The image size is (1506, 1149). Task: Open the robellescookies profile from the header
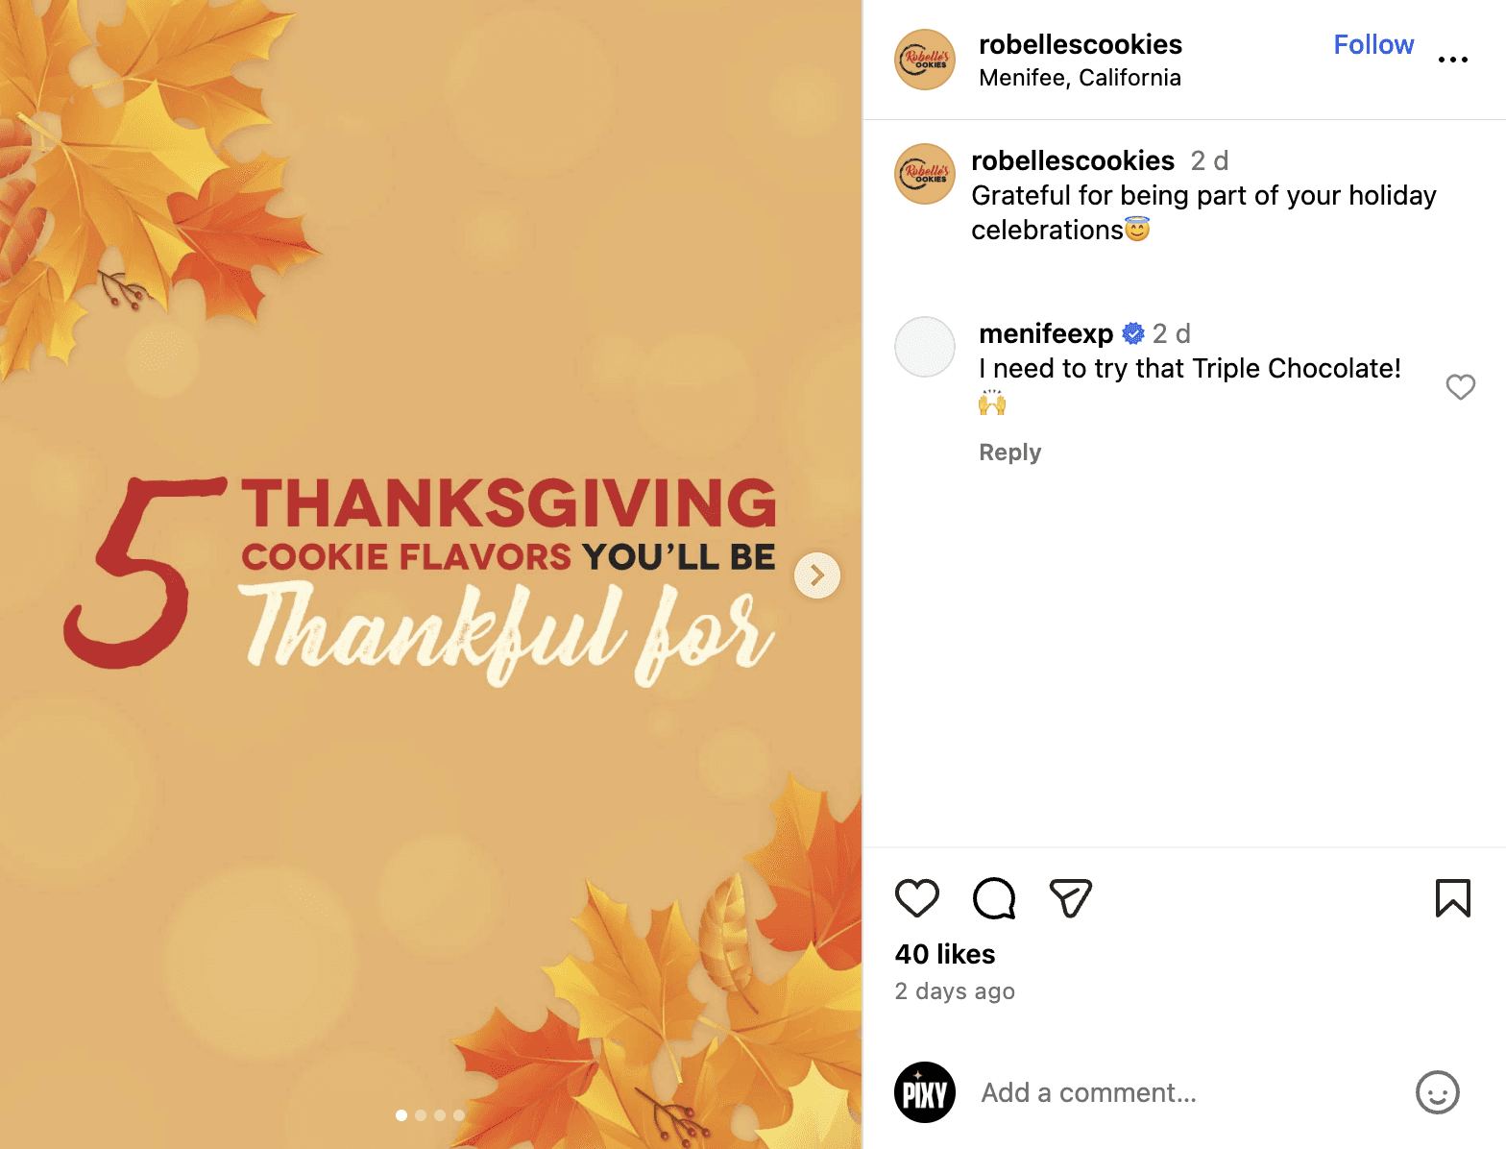click(1080, 44)
